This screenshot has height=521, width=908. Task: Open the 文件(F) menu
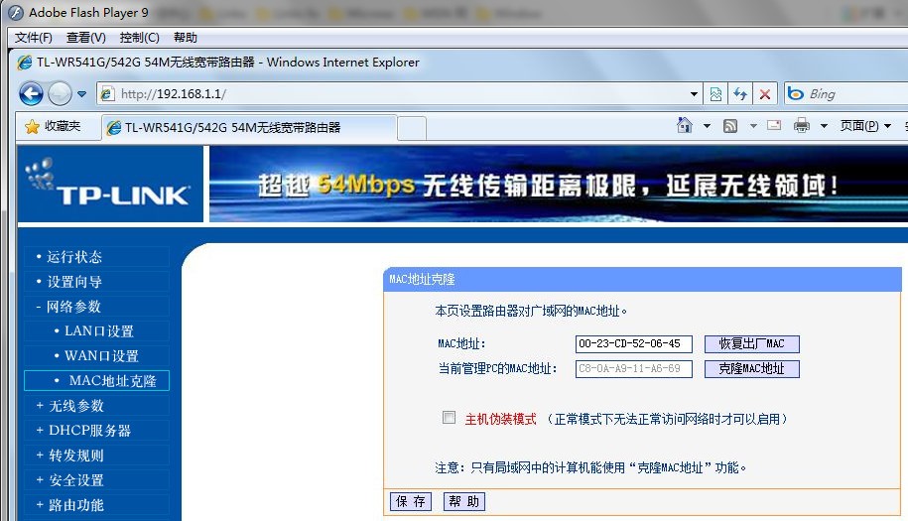click(33, 38)
